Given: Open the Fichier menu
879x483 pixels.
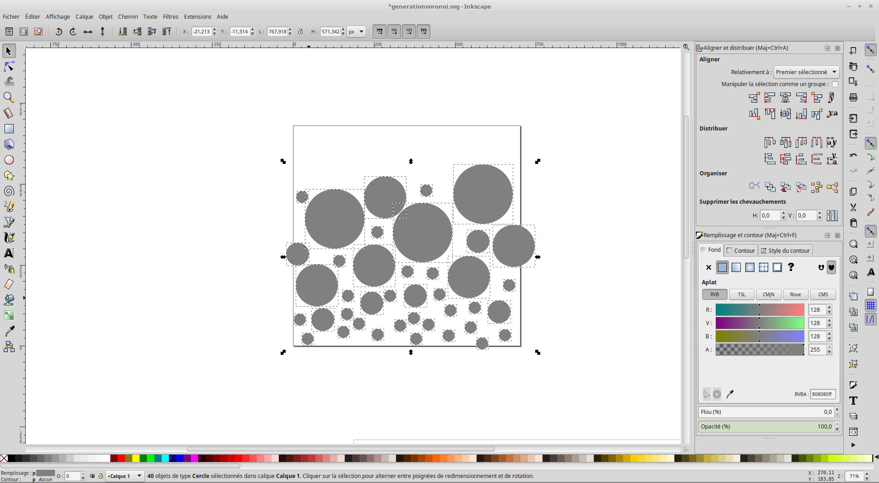Looking at the screenshot, I should tap(11, 17).
